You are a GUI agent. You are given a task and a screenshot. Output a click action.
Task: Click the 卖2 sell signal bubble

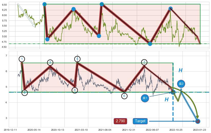click(x=181, y=84)
